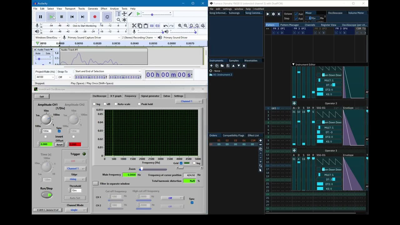Pause playback in Audacity
Viewport: 400px width, 225px height.
(40, 17)
